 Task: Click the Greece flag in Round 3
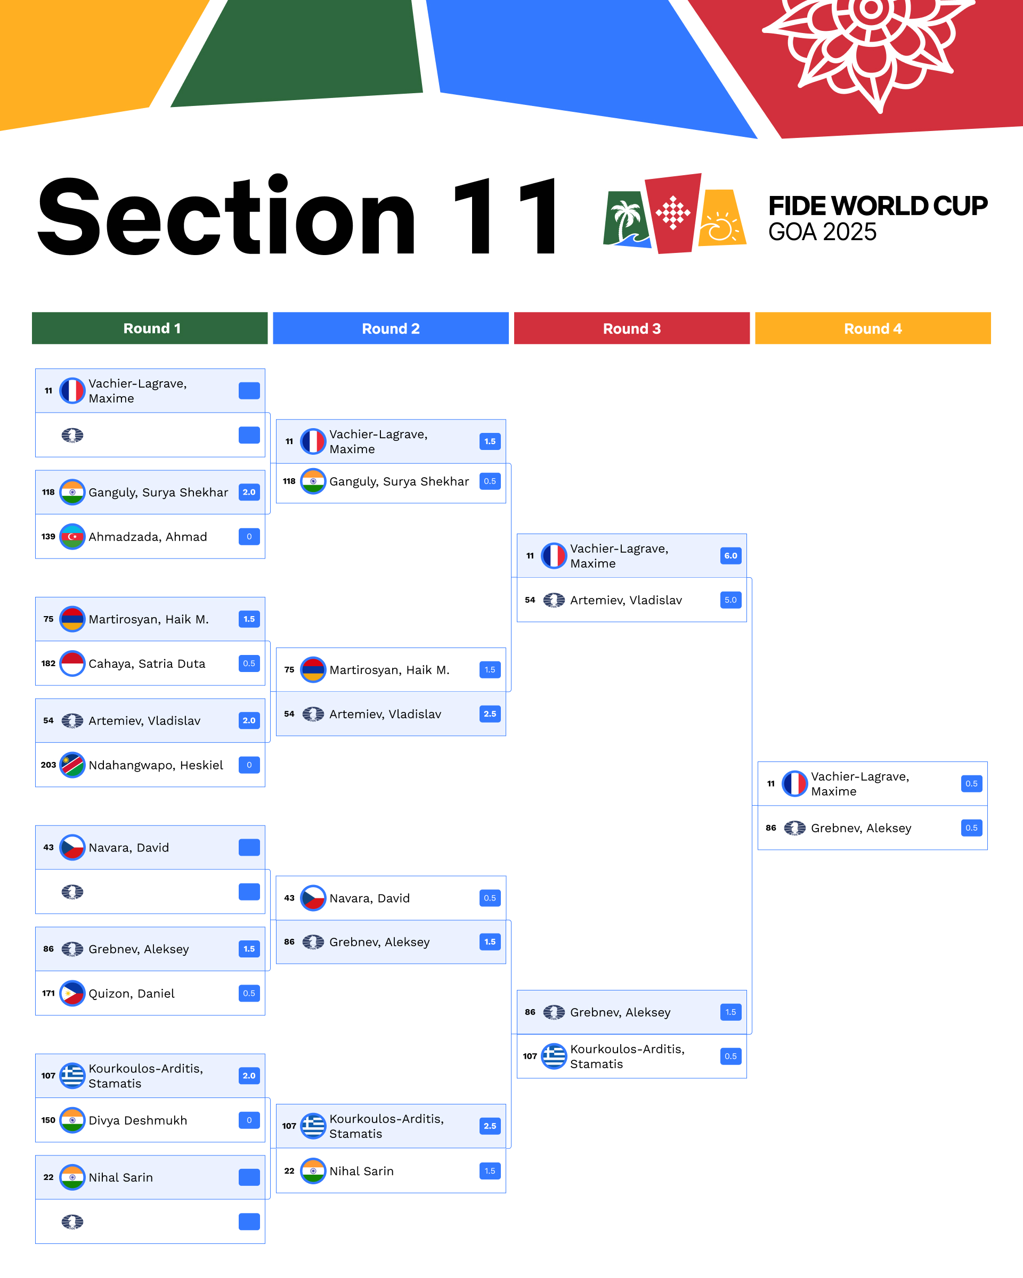point(554,1056)
